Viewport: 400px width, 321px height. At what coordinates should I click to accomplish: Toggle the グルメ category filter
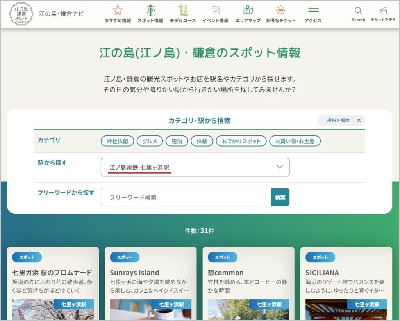pos(150,141)
